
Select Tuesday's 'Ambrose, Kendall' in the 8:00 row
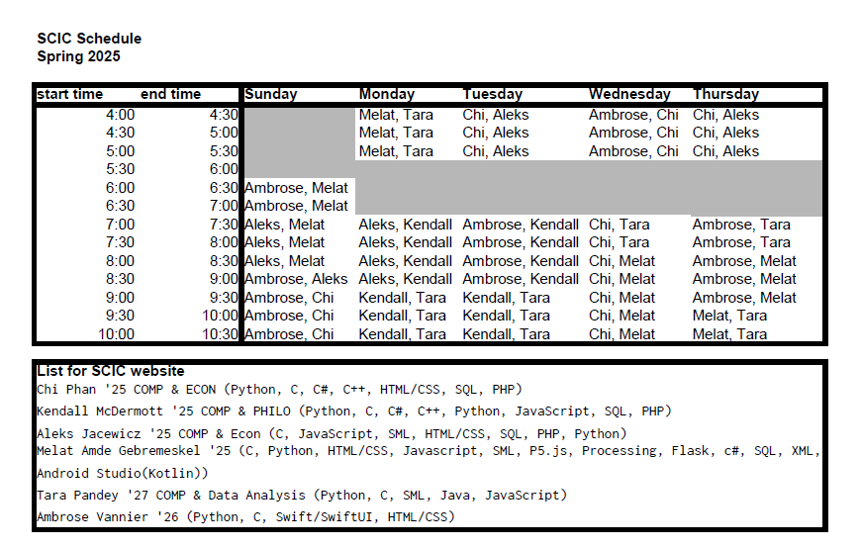tap(521, 261)
